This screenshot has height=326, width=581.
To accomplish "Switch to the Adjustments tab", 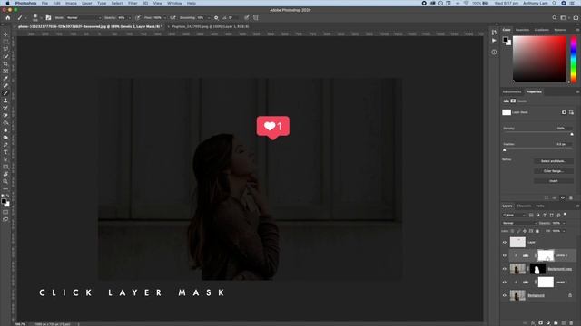I will point(512,91).
